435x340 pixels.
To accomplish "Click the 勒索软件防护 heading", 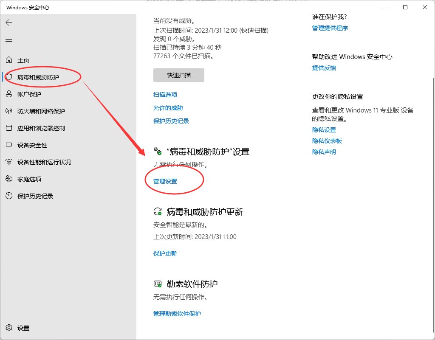I will [192, 284].
